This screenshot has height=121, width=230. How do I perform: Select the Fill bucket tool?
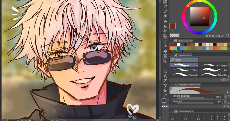click(x=165, y=51)
